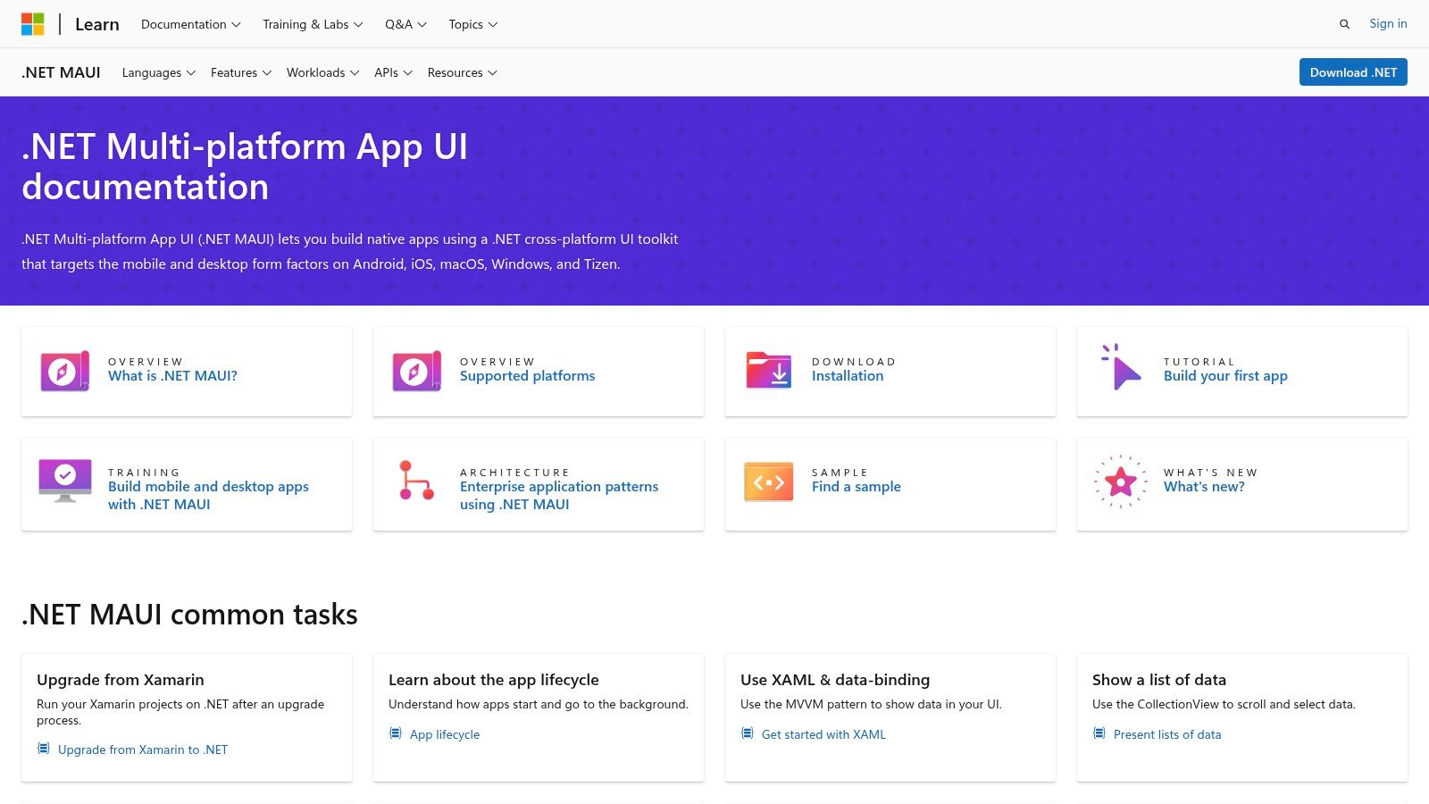The image size is (1429, 804).
Task: Click the 'Upgrade from Xamarin' card heading
Action: (x=121, y=680)
